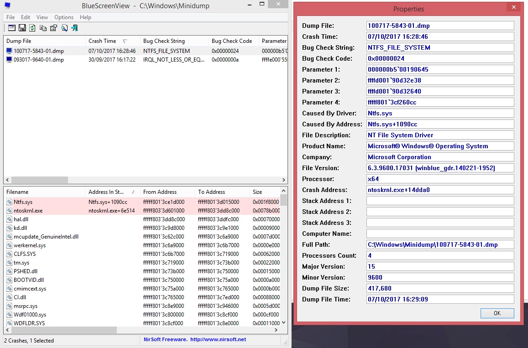The image size is (528, 348).
Task: Open Advanced Options from the toolbar
Action: pyautogui.click(x=11, y=28)
